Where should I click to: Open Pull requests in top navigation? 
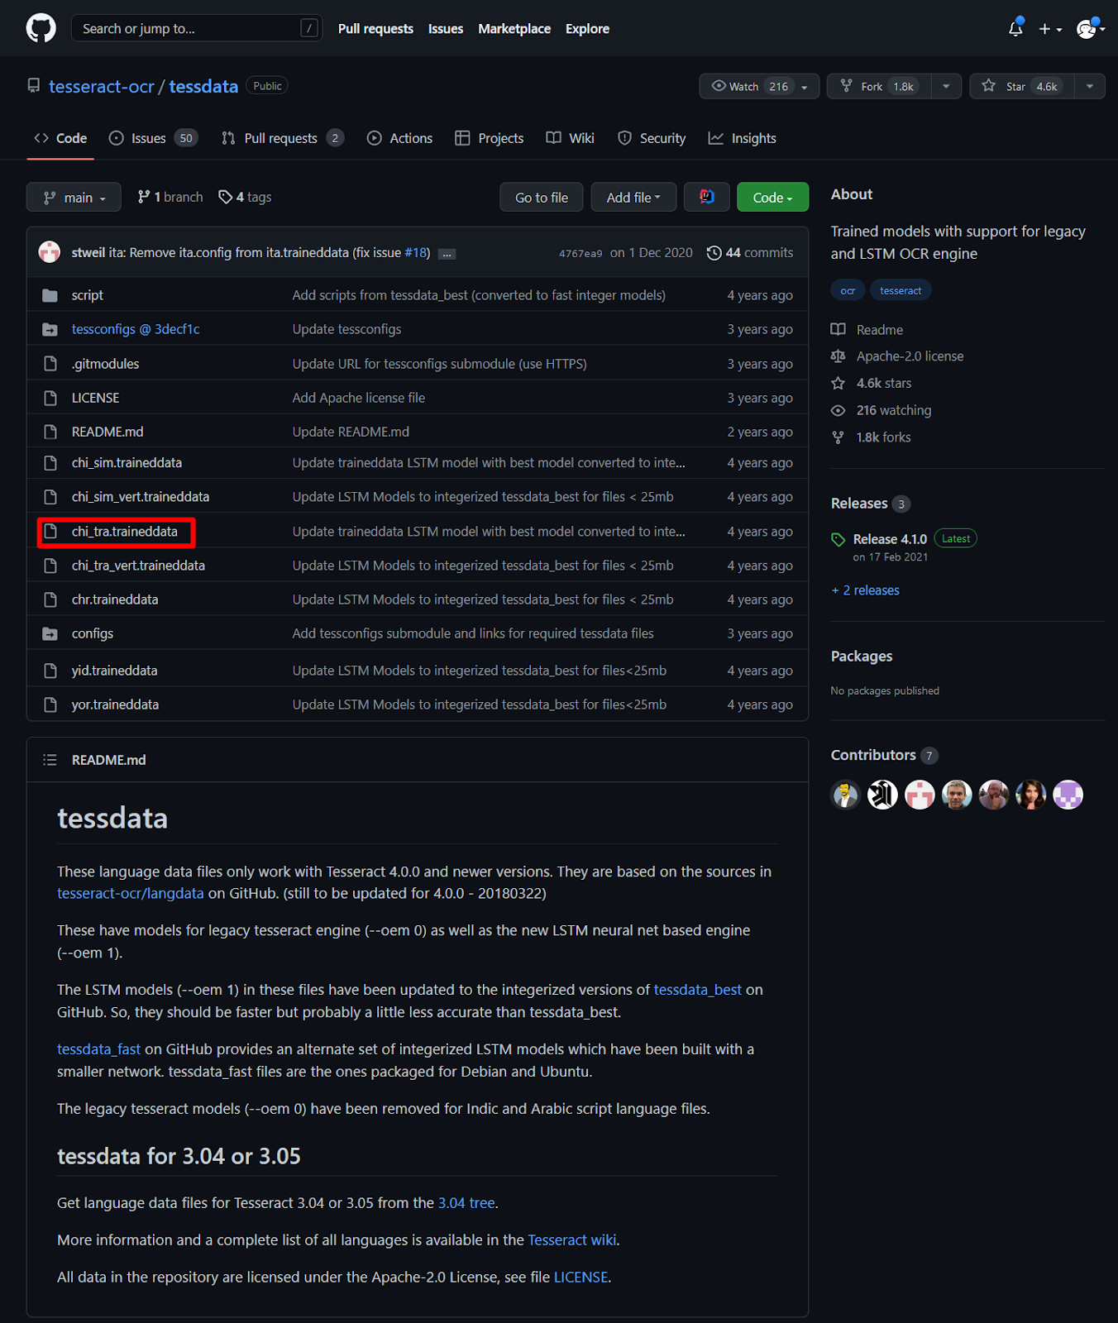point(375,29)
